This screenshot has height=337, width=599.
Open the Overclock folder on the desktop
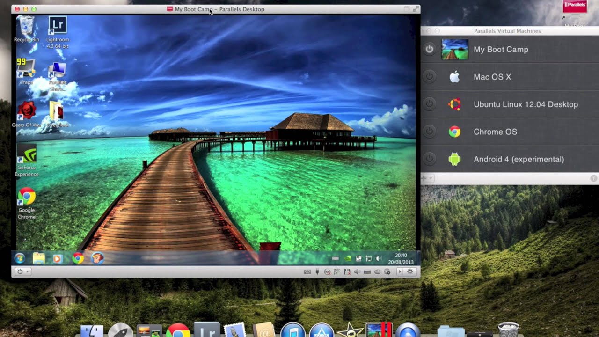57,114
